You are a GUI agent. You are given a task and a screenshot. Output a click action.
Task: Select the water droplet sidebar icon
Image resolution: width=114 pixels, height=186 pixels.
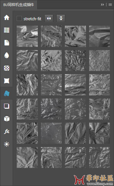click(7, 55)
